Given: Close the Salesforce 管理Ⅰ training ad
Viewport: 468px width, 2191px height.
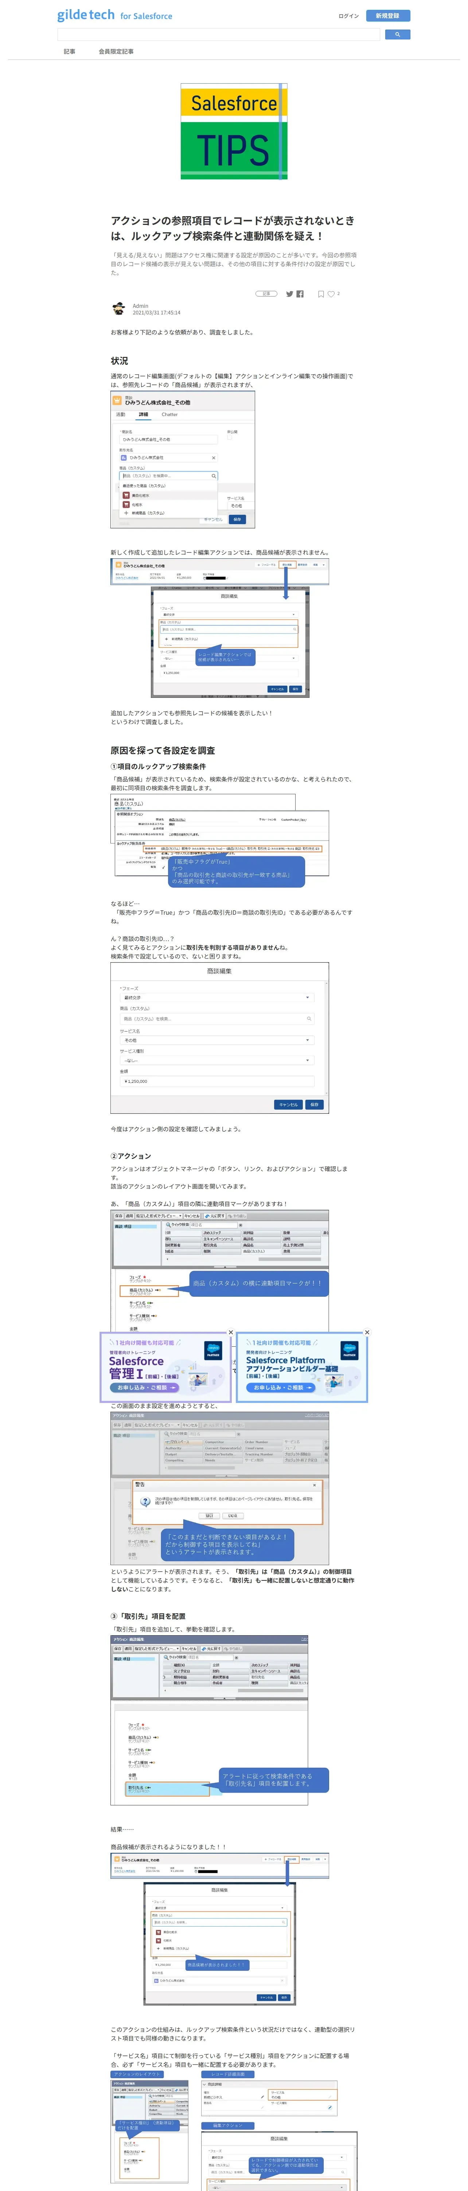Looking at the screenshot, I should point(230,1332).
